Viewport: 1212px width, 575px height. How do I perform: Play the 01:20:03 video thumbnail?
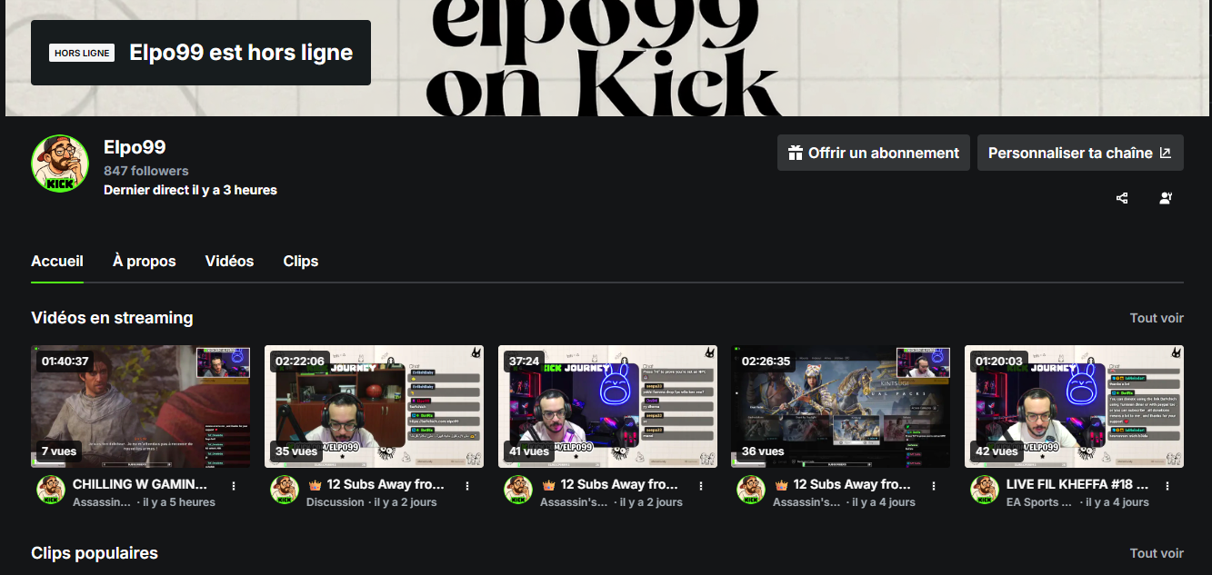tap(1074, 406)
